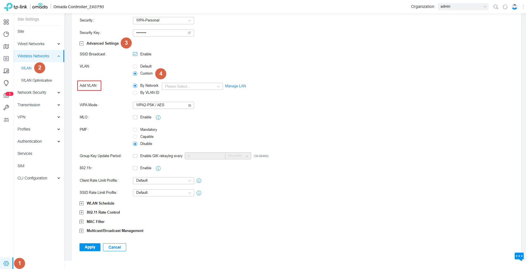The image size is (526, 269).
Task: Expand Multicast/Broadcast Management section
Action: (x=81, y=231)
